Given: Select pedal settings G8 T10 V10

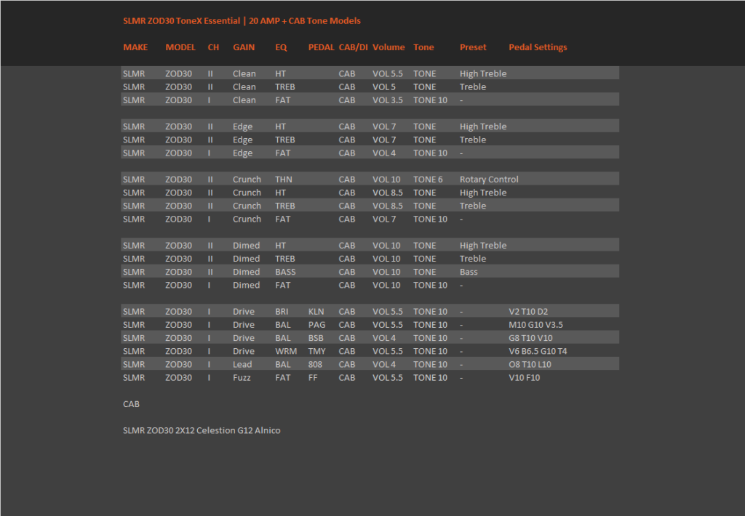Looking at the screenshot, I should click(530, 338).
